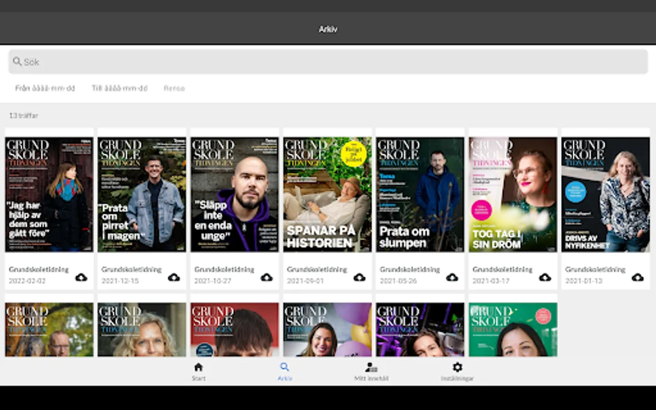Download the 2021-09-01 issue via cloud icon
Viewport: 656px width, 410px height.
tap(359, 277)
